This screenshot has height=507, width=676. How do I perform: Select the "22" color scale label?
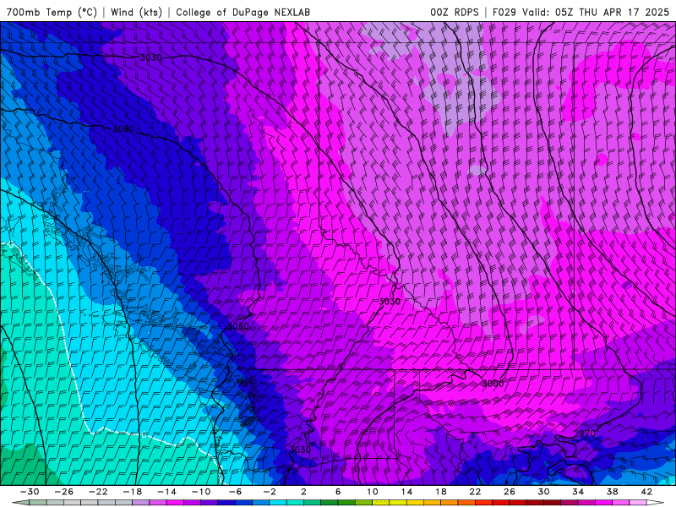(x=475, y=492)
